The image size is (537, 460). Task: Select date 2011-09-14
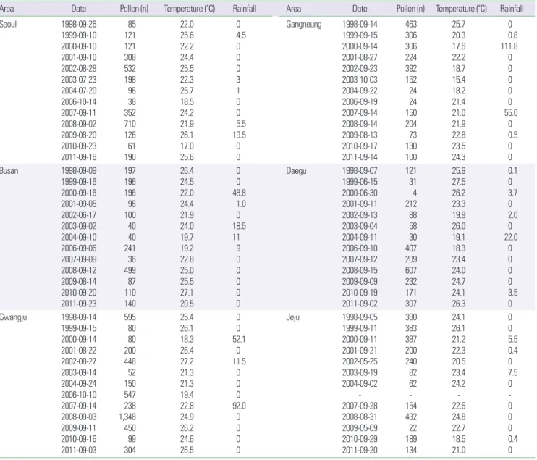pos(360,157)
